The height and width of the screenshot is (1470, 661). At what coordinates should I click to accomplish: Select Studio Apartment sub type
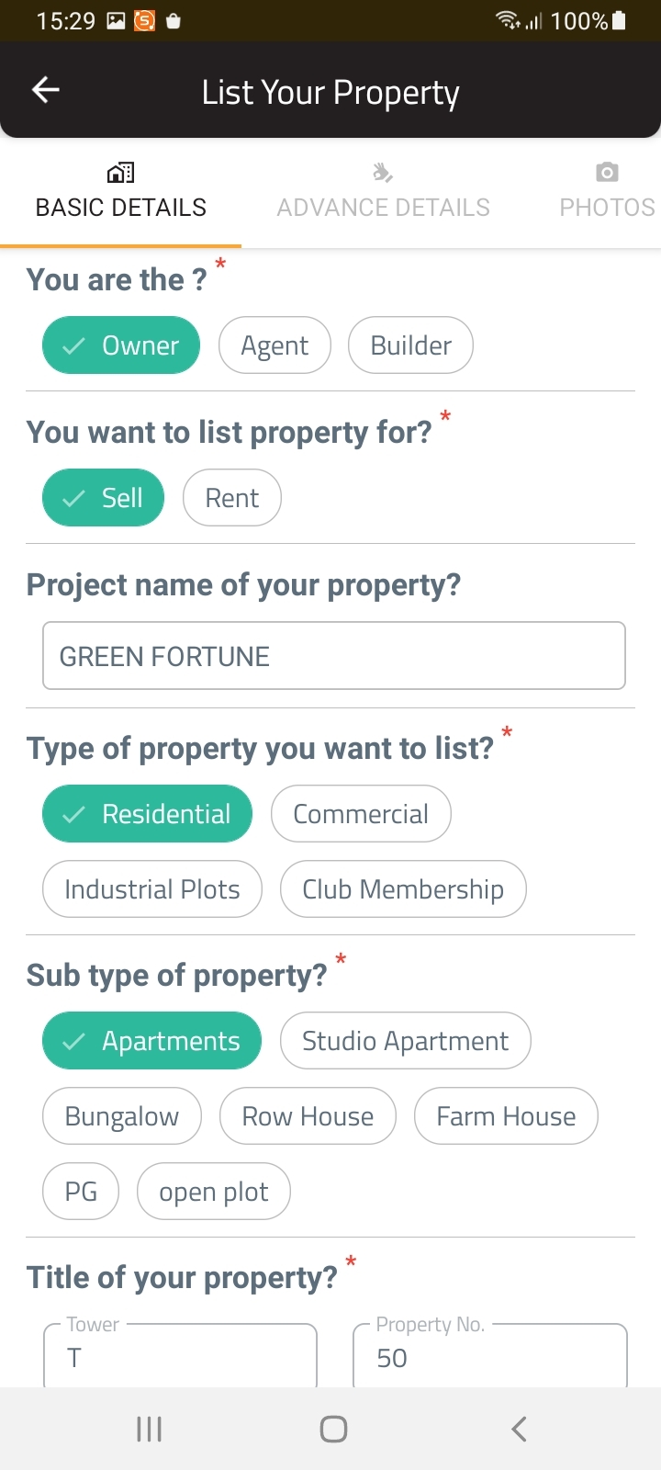tap(405, 1041)
